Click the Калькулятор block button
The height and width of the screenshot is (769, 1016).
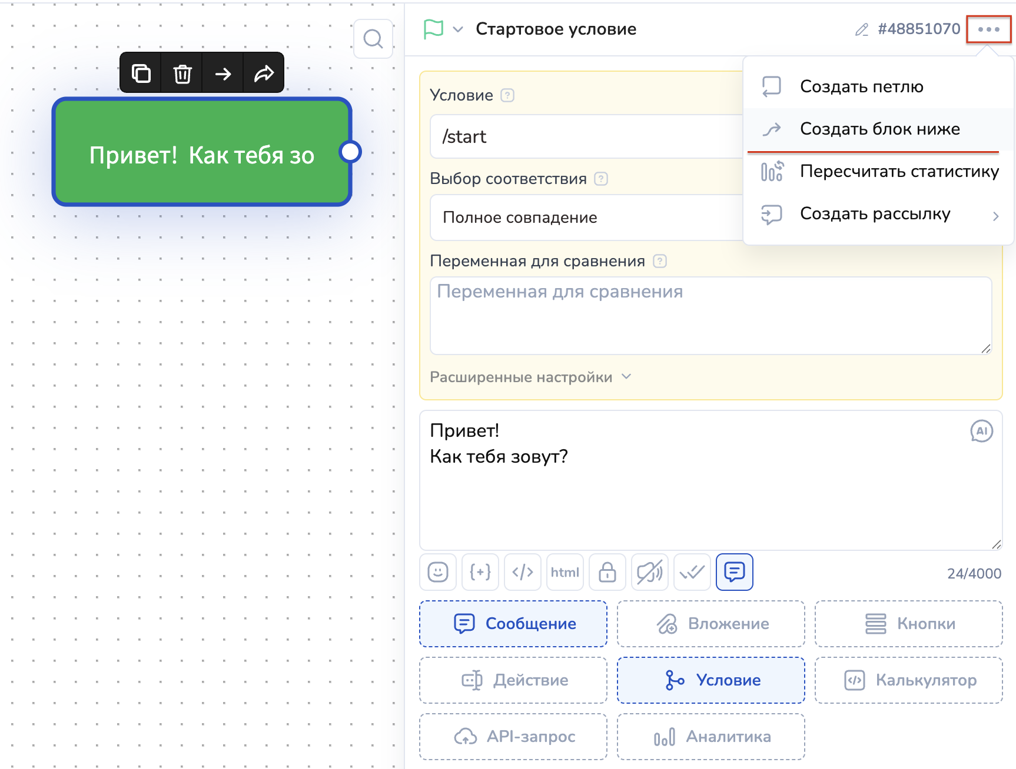point(908,680)
